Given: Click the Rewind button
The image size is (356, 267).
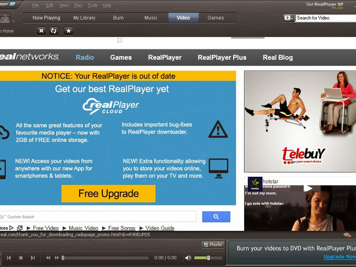Looking at the screenshot, I should pos(48,258).
